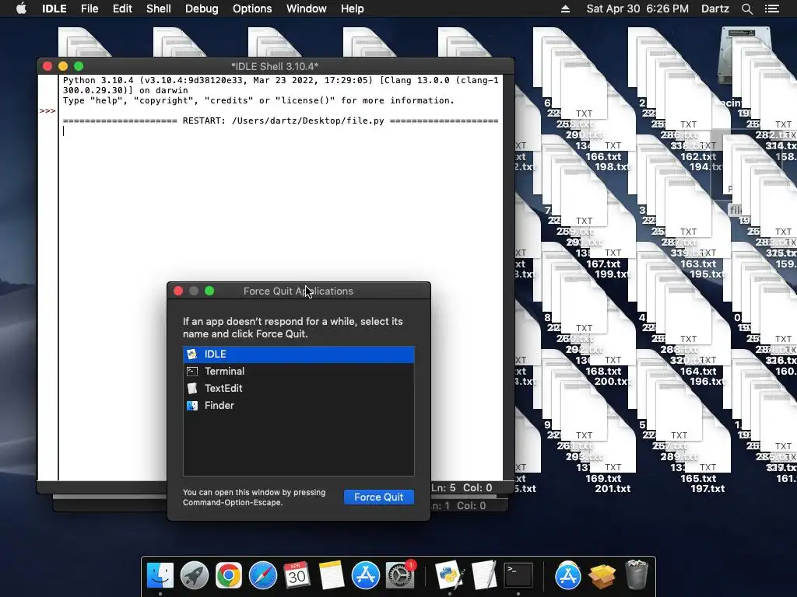This screenshot has width=797, height=597.
Task: Click the TextEdit icon in Force Quit list
Action: pyautogui.click(x=192, y=389)
